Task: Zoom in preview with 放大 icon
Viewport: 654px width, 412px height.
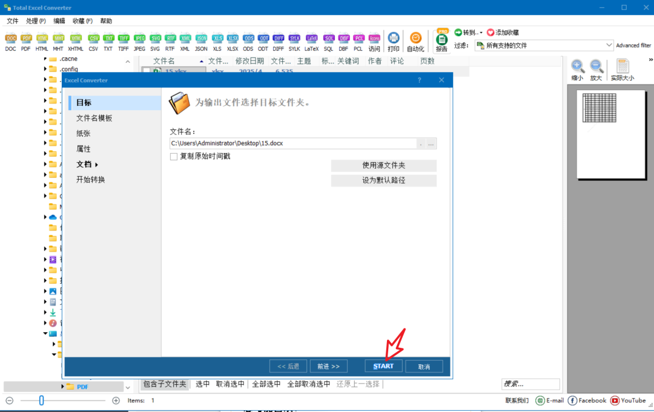Action: click(596, 70)
